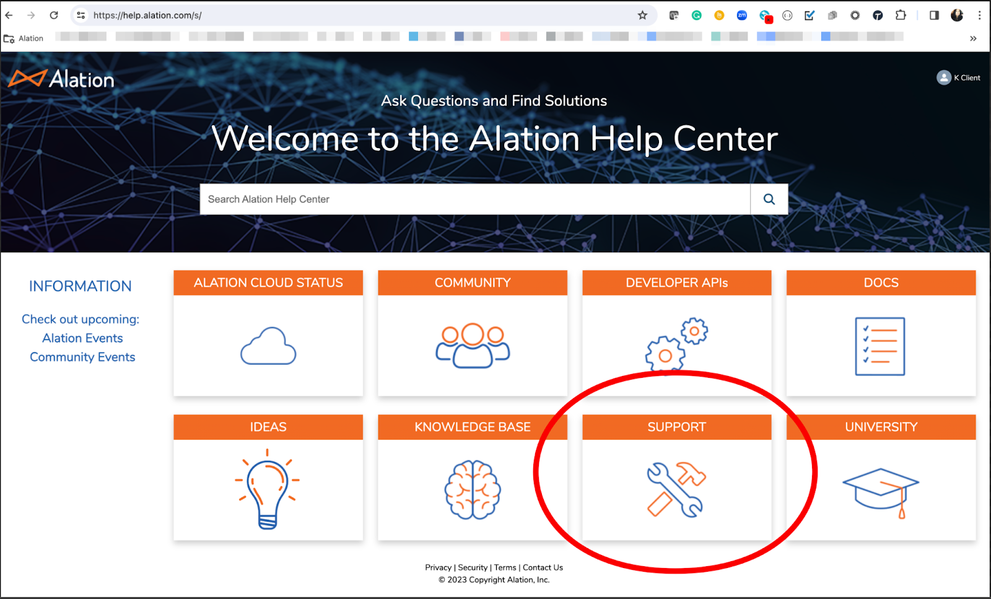Viewport: 991px width, 599px height.
Task: Open the Docs checklist icon
Action: [880, 346]
